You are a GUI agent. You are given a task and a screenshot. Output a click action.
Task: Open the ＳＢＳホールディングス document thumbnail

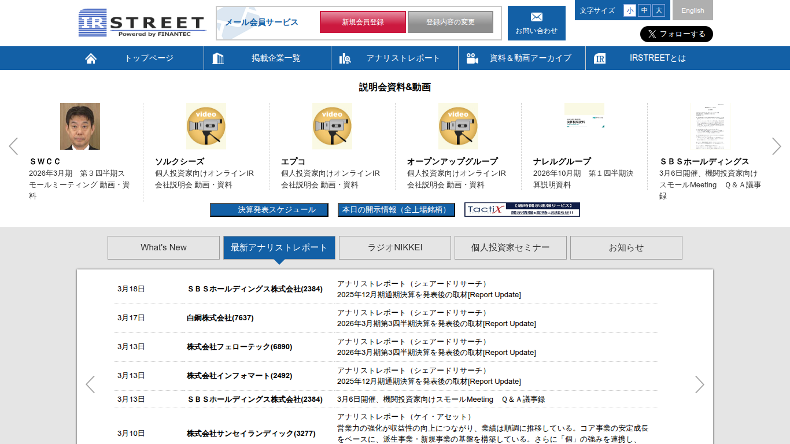pos(710,126)
